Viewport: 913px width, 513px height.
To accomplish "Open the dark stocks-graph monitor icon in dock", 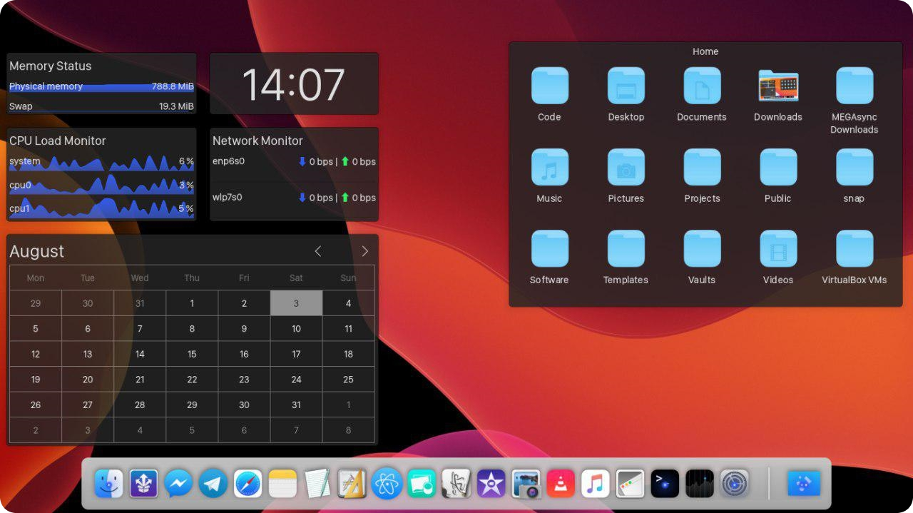I will pos(700,484).
